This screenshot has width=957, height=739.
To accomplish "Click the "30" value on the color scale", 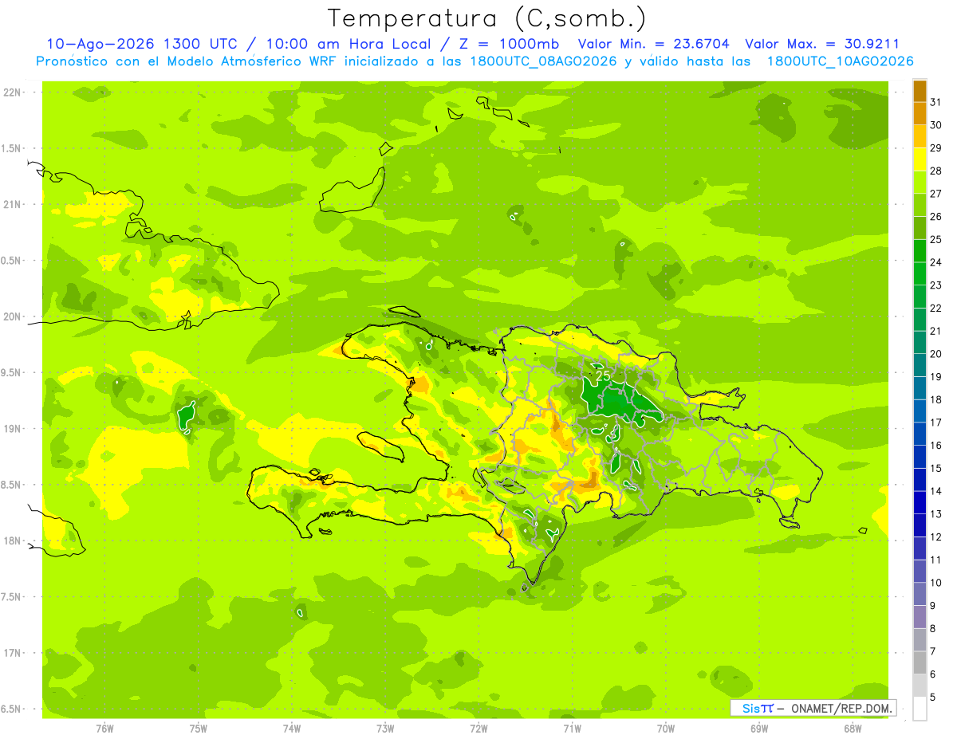I will pyautogui.click(x=936, y=125).
